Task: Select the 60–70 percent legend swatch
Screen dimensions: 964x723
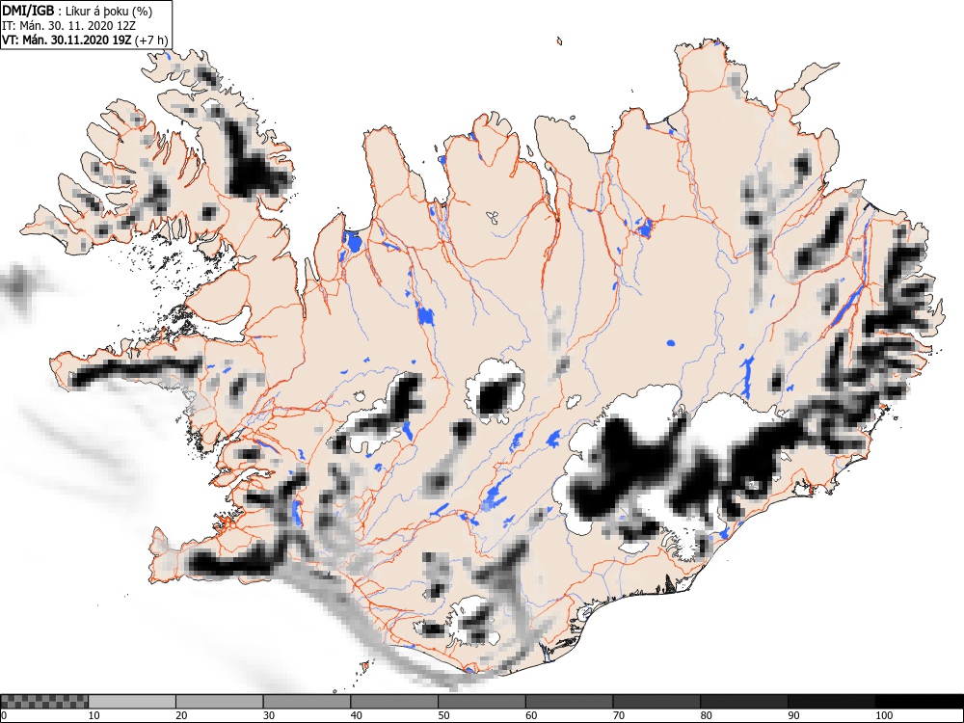Action: [x=570, y=702]
